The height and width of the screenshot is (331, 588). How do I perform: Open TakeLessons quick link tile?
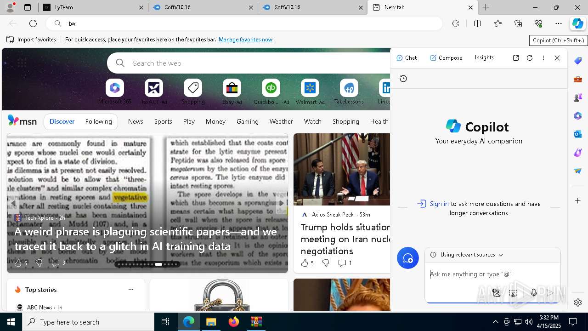349,91
